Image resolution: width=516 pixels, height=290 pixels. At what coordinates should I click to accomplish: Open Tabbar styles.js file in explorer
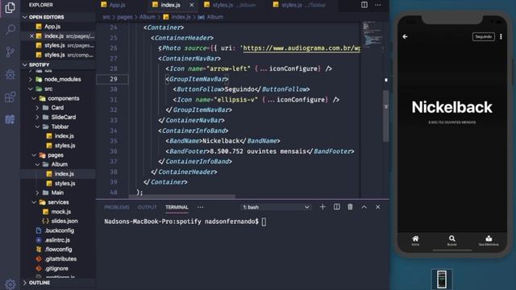point(64,145)
